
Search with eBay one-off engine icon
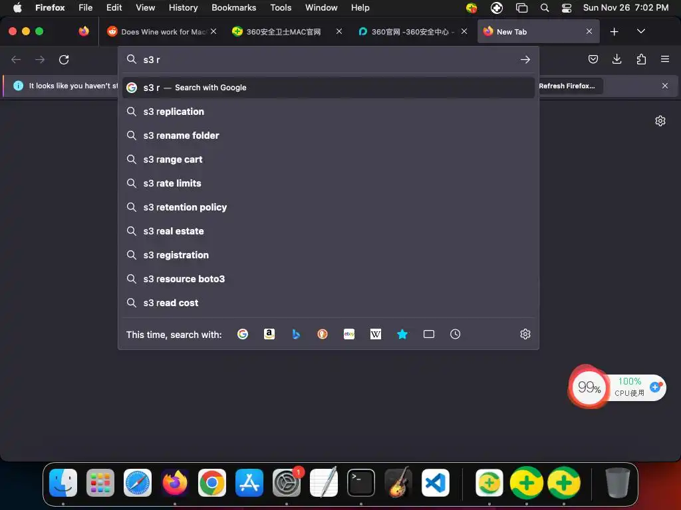pyautogui.click(x=349, y=334)
